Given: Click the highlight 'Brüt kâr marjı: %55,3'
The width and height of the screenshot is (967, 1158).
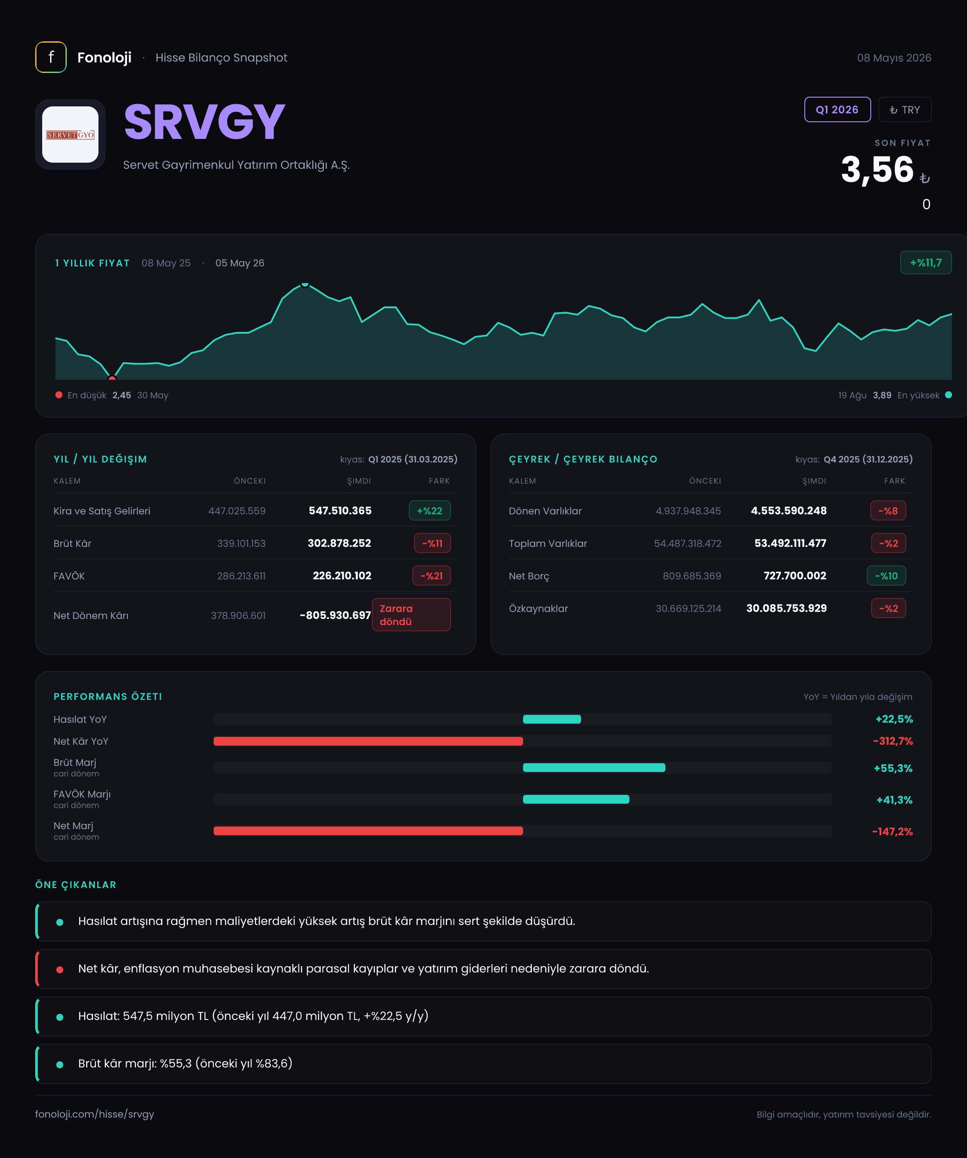Looking at the screenshot, I should 484,1064.
